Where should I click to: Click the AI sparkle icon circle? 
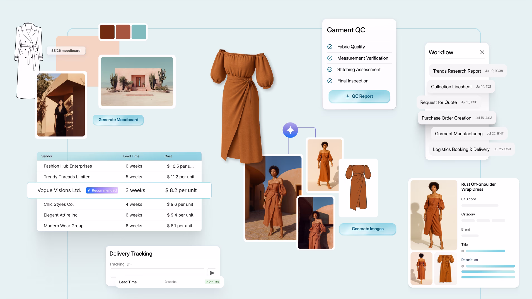point(290,130)
